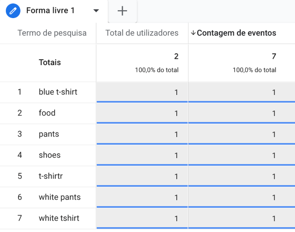This screenshot has height=232, width=295.
Task: Click the total users count of 2
Action: [x=176, y=57]
